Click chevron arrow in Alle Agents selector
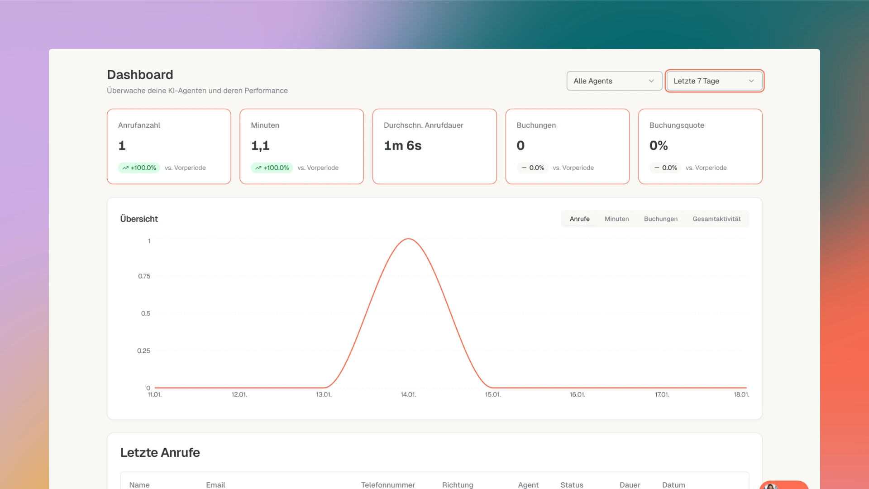Image resolution: width=869 pixels, height=489 pixels. 651,81
